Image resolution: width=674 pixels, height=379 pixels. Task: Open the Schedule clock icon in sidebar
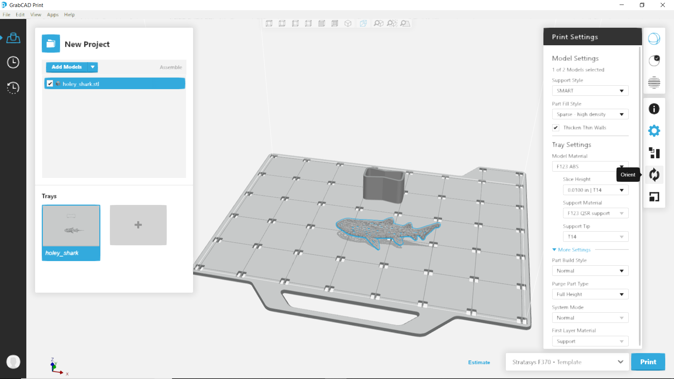(x=13, y=62)
